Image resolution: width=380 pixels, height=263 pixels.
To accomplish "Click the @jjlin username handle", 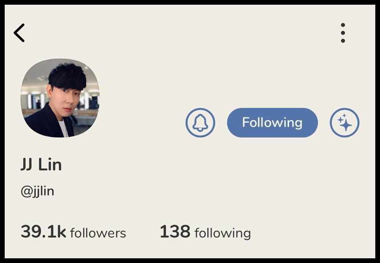I will coord(37,191).
